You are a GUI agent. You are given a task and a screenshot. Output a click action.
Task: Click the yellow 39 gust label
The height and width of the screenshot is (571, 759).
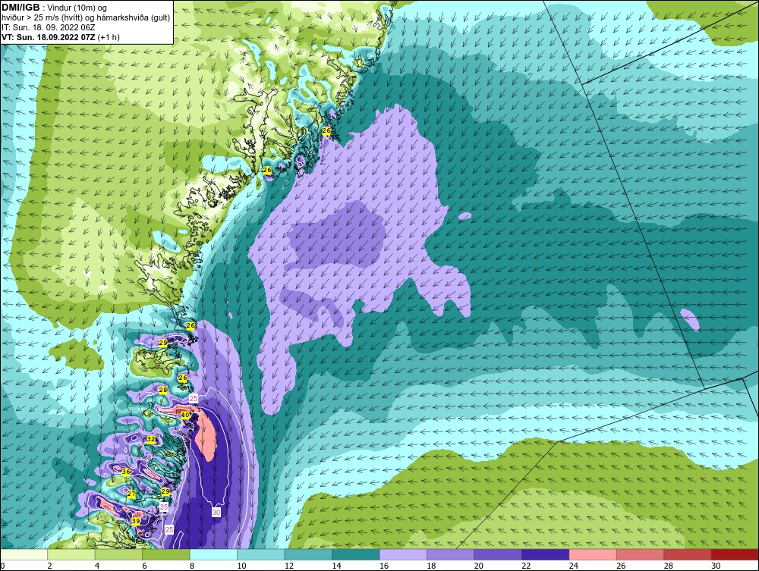click(x=136, y=521)
